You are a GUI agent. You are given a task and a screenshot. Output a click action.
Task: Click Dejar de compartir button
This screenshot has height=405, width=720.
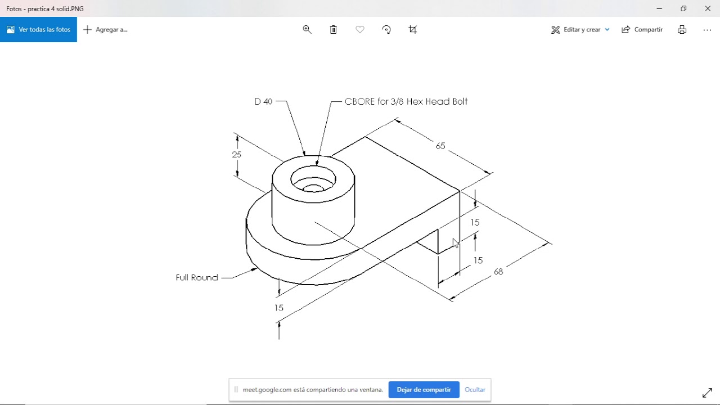pyautogui.click(x=424, y=390)
